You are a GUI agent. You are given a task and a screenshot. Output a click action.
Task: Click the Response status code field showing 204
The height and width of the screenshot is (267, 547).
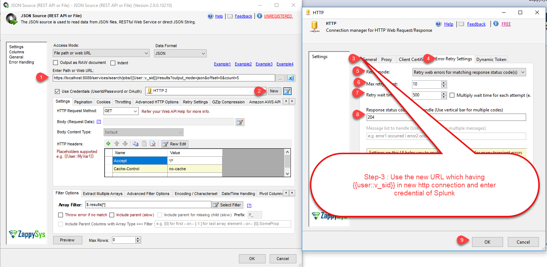click(446, 117)
